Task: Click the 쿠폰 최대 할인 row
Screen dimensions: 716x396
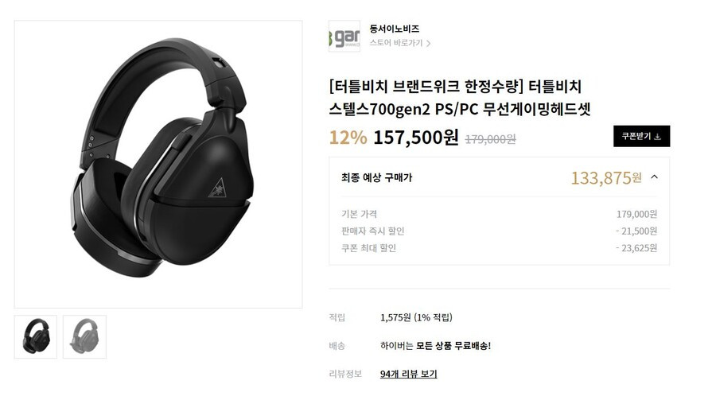Action: coord(499,248)
